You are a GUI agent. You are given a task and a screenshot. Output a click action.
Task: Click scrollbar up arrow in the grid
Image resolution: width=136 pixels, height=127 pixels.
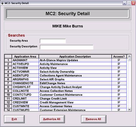coord(129,56)
